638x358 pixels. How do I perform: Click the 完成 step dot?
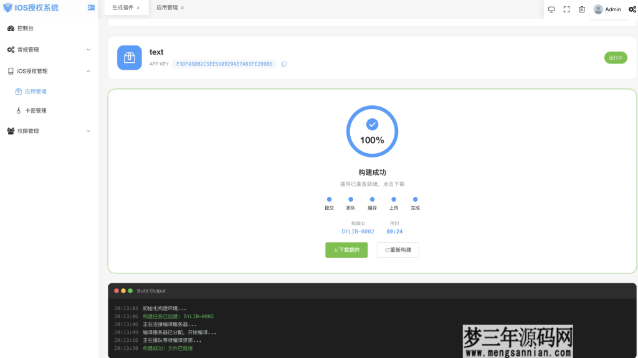[x=415, y=199]
